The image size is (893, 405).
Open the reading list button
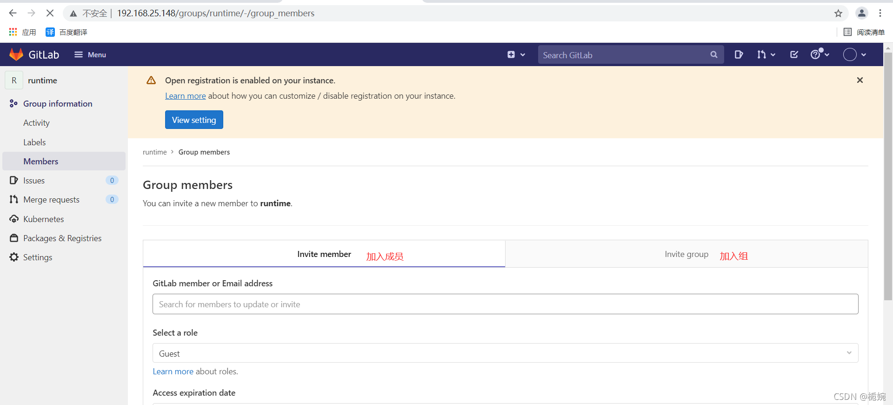864,32
